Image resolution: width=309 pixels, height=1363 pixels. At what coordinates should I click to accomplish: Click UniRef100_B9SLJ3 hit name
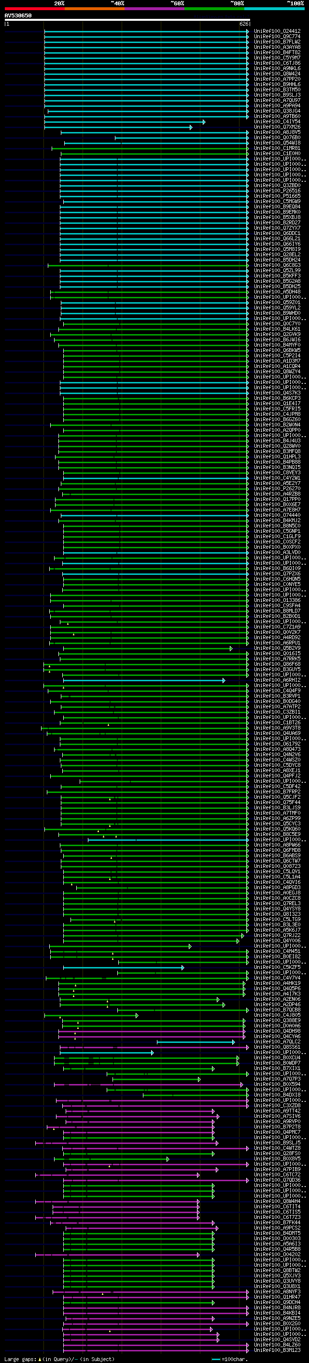coord(277,95)
